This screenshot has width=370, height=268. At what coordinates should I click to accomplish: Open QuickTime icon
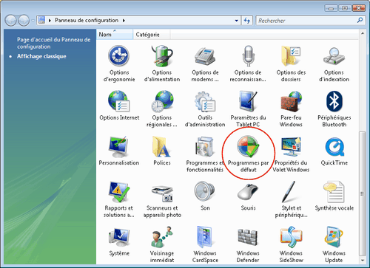334,147
